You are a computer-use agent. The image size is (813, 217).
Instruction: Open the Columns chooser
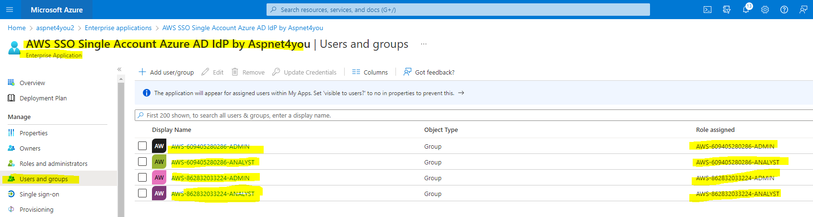tap(370, 72)
